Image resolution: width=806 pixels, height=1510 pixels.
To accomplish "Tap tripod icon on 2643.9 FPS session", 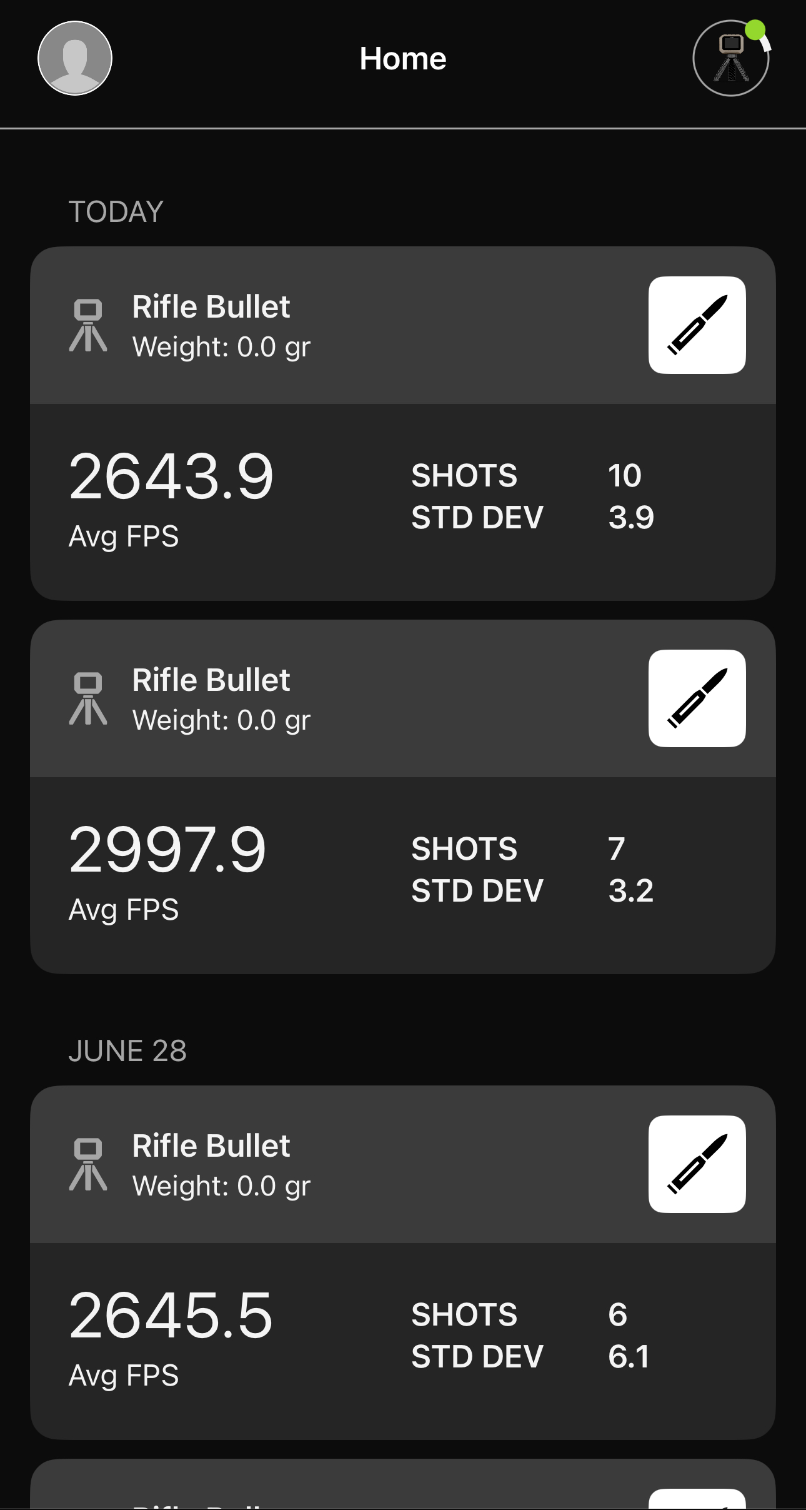I will click(88, 325).
